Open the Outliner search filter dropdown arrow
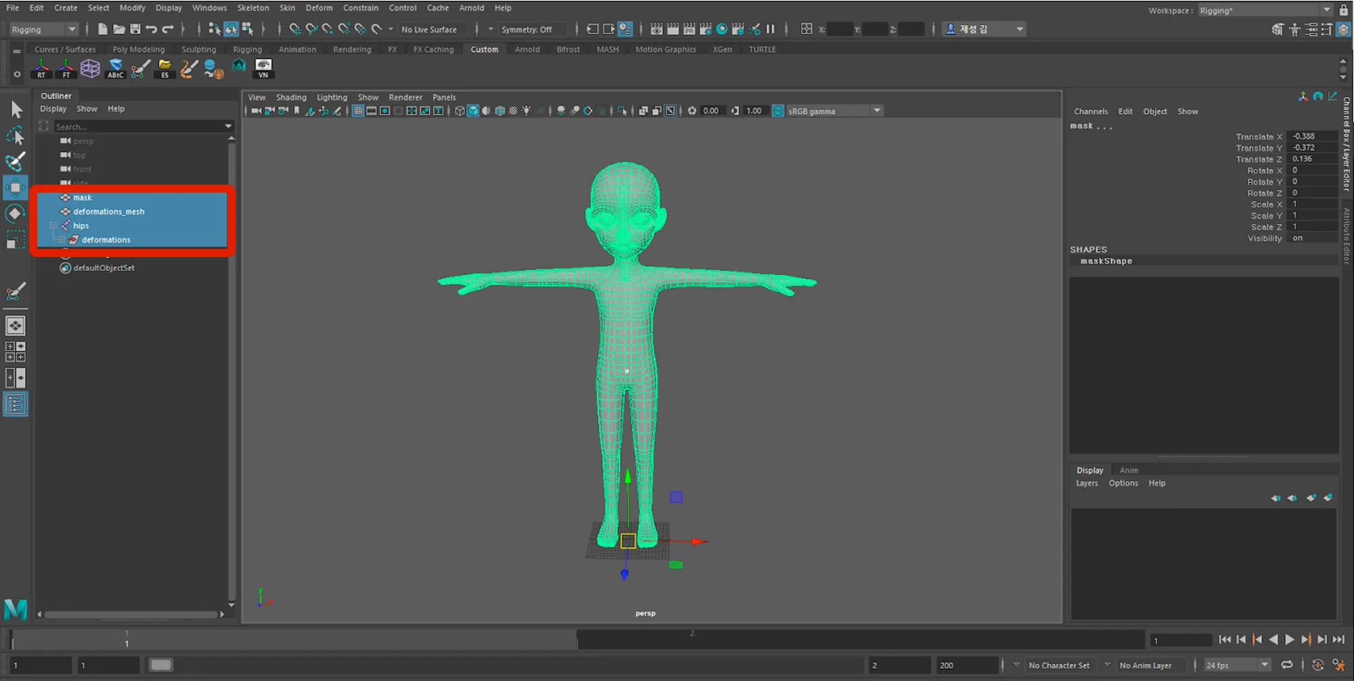The image size is (1354, 681). 228,126
